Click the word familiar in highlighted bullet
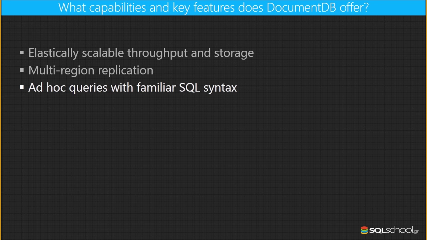 [x=156, y=88]
